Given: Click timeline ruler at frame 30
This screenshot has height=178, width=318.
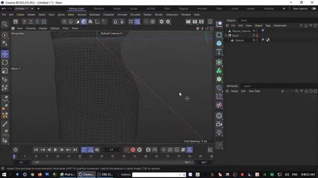Looking at the screenshot, I should pos(79,156).
